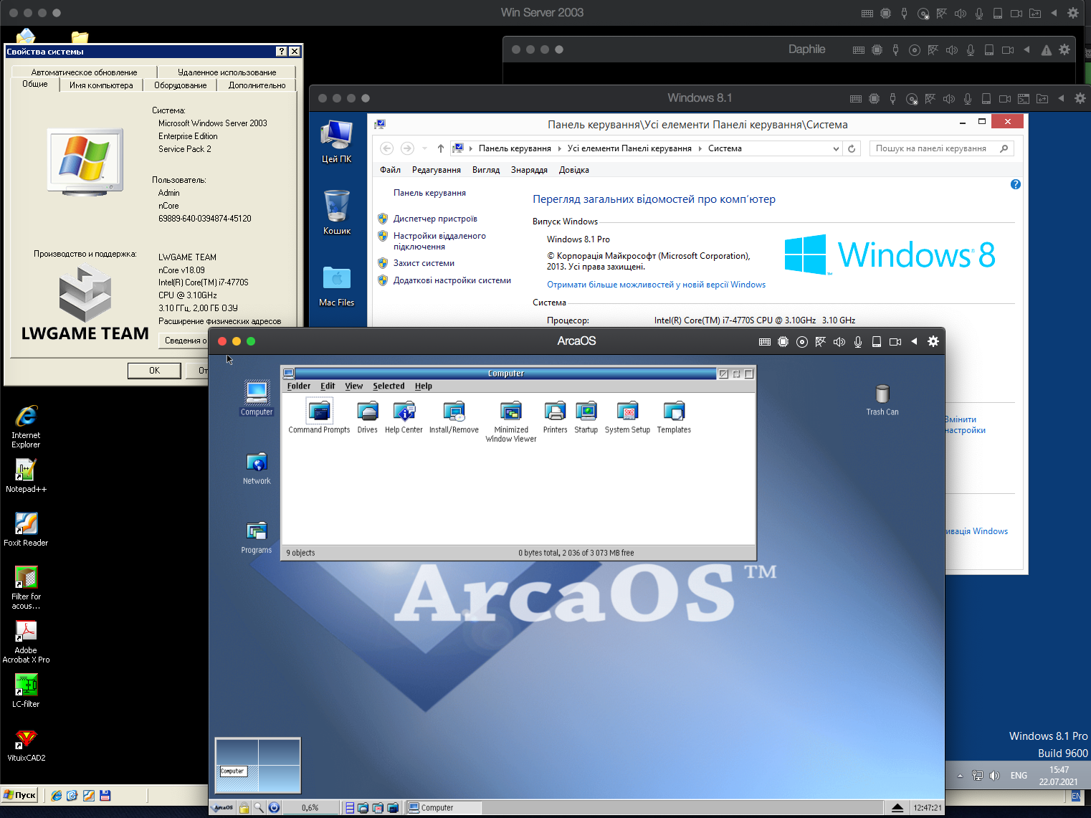1091x818 pixels.
Task: Open the Знаряддя menu
Action: pyautogui.click(x=529, y=170)
